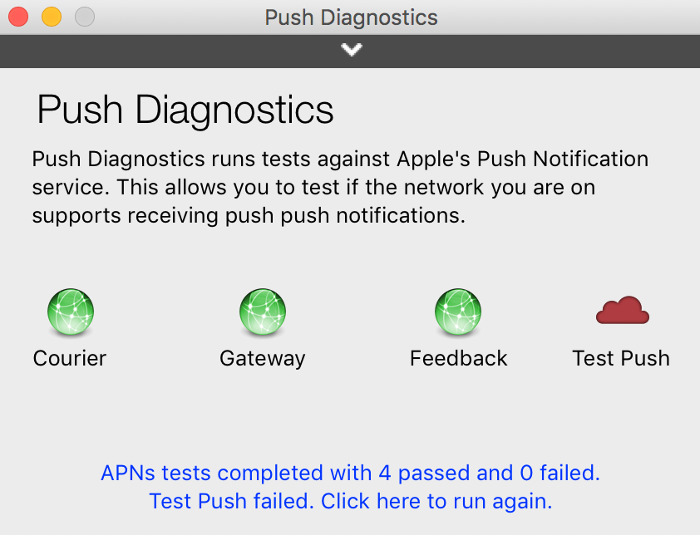Viewport: 700px width, 535px height.
Task: Click the description paragraph about Apple's Push Notification
Action: [x=340, y=188]
